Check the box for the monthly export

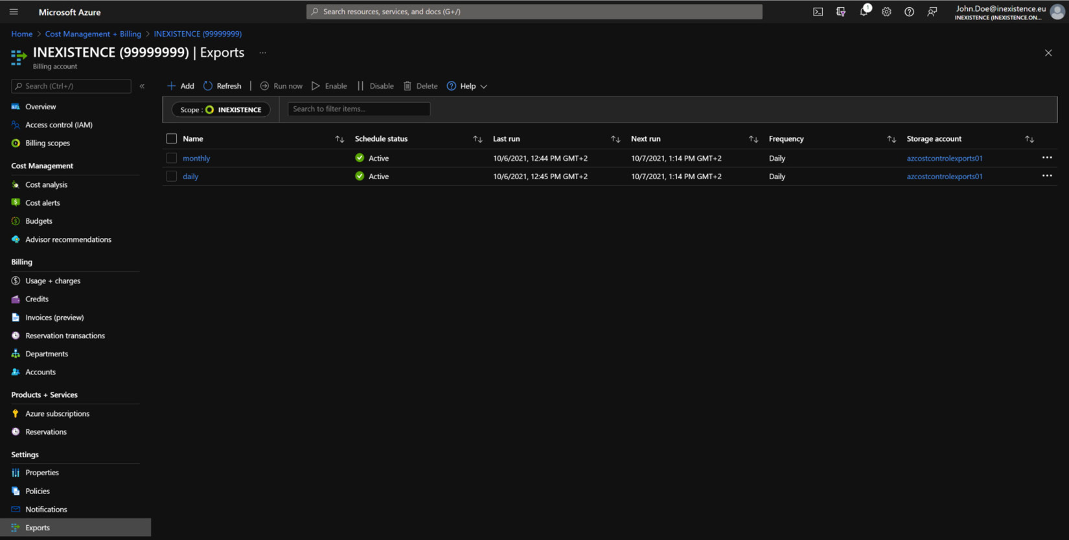171,158
